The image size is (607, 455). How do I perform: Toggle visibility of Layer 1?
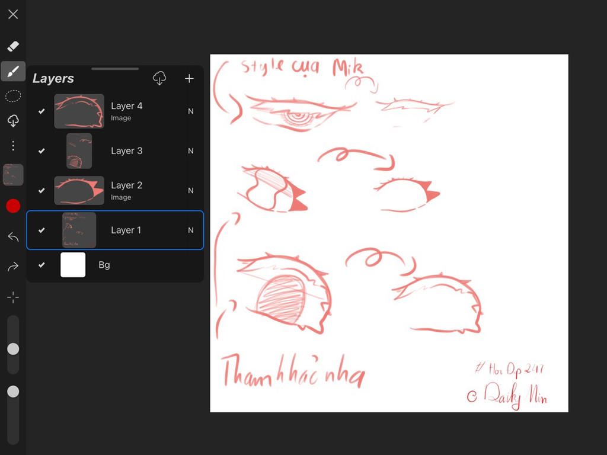click(41, 230)
